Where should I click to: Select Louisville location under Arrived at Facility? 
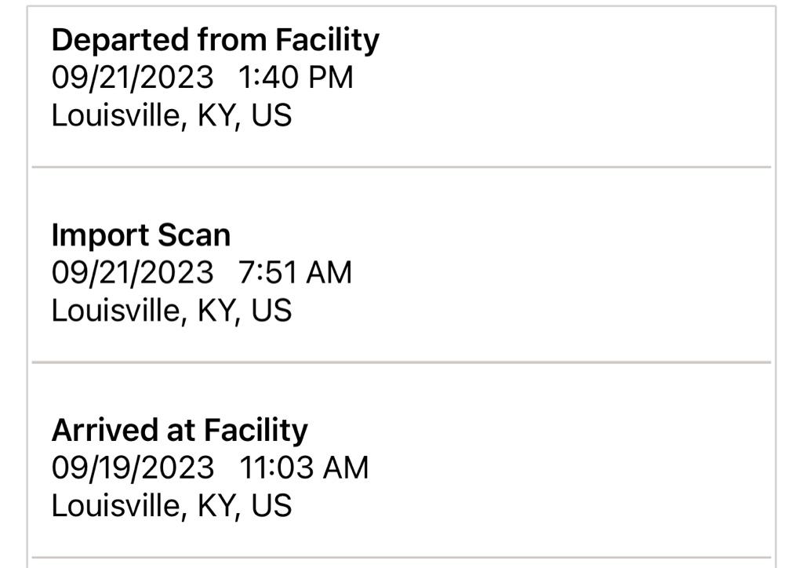[172, 505]
